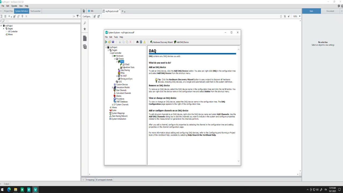The image size is (343, 193).
Task: Open the Edit menu in System Explorer
Action: pos(111,37)
